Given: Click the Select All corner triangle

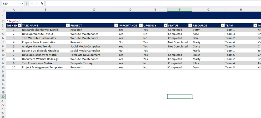Looking at the screenshot, I should pyautogui.click(x=4, y=10).
